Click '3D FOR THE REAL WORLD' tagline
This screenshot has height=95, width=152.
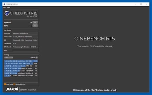28,90
